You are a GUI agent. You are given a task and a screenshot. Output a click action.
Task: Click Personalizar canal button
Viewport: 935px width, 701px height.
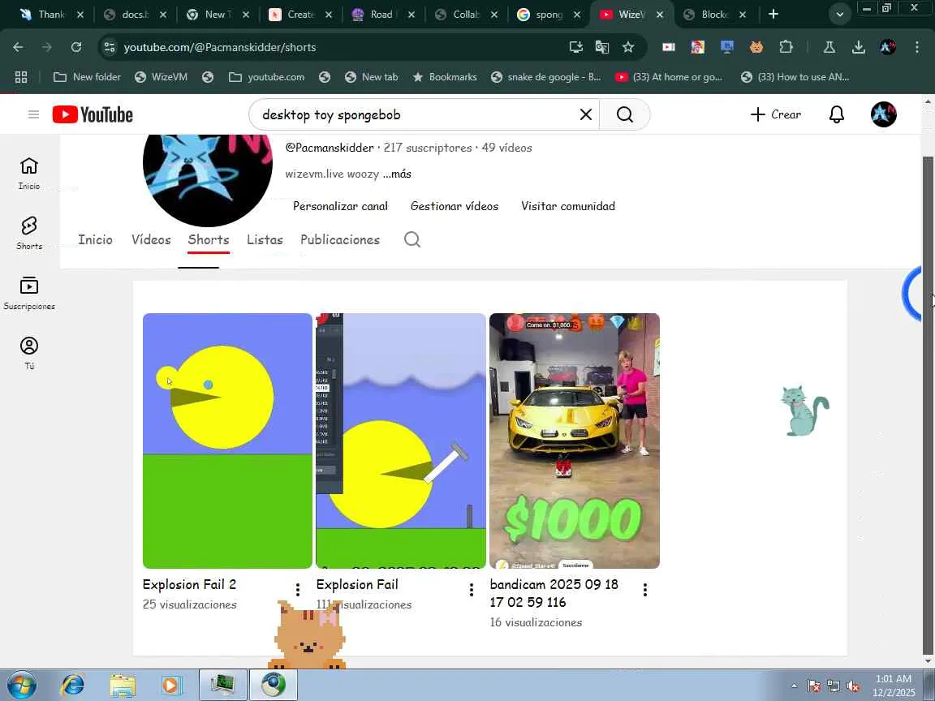(341, 206)
